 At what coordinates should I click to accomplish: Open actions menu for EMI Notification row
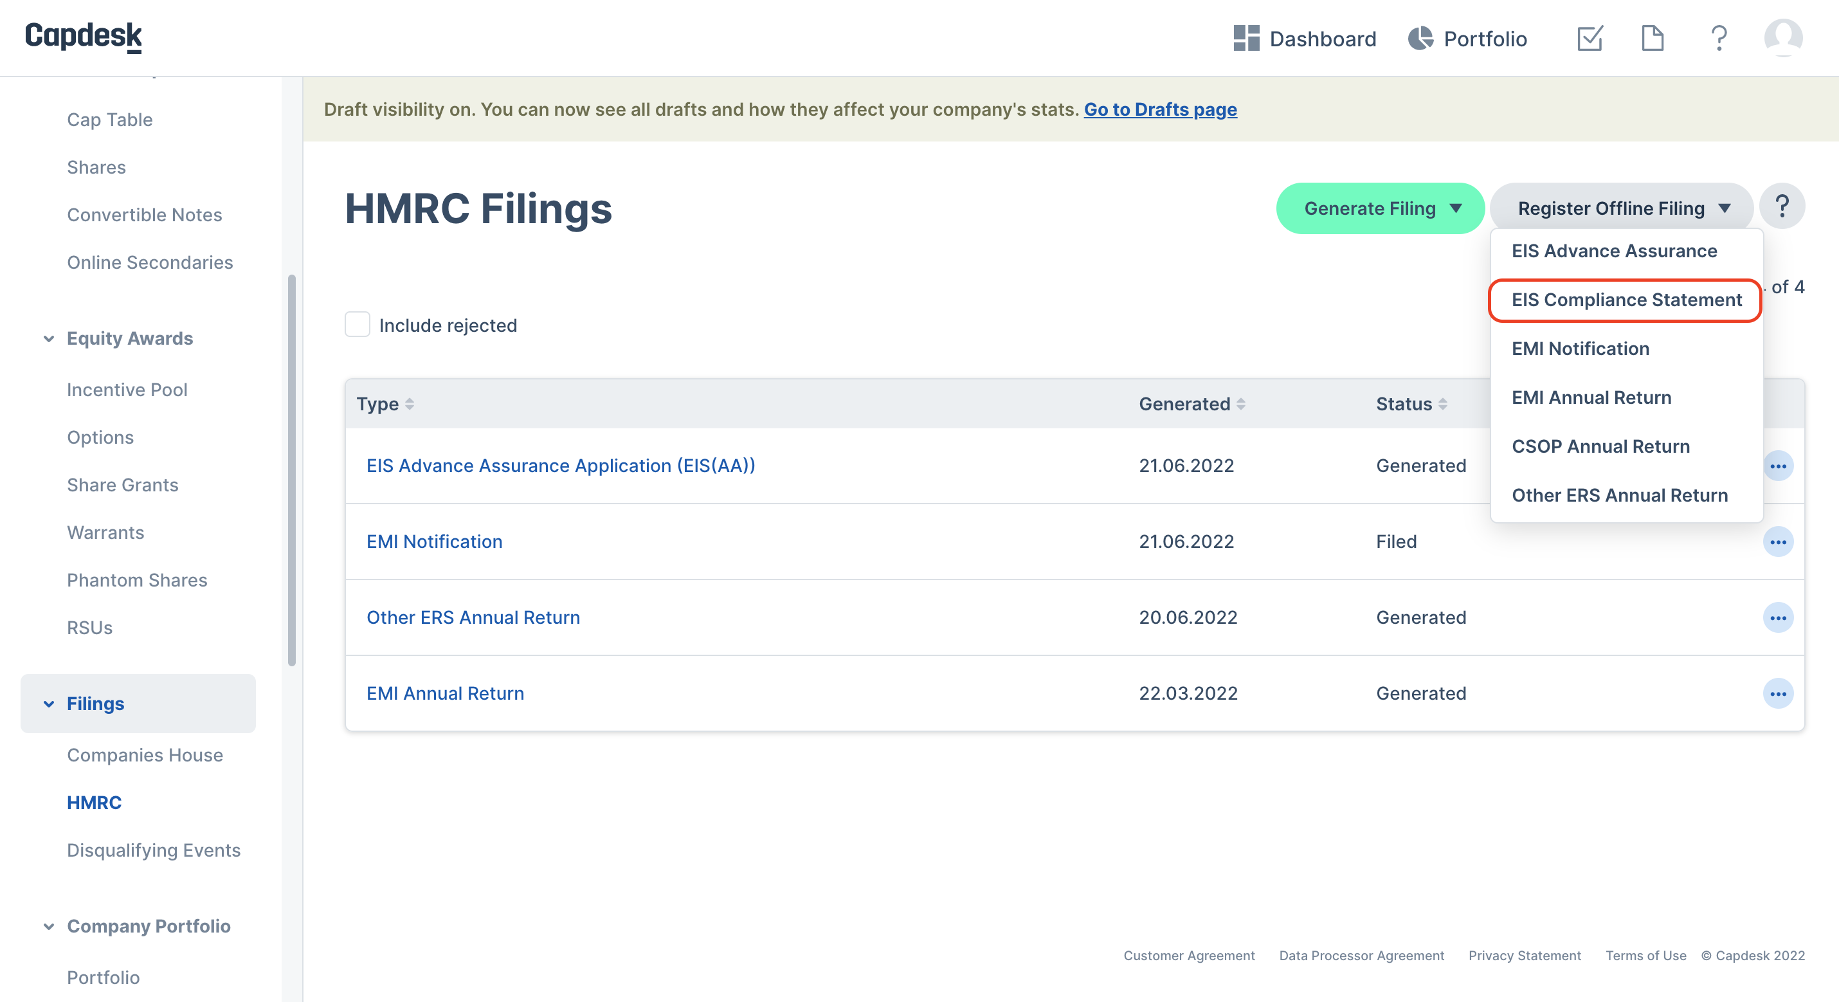(x=1778, y=542)
